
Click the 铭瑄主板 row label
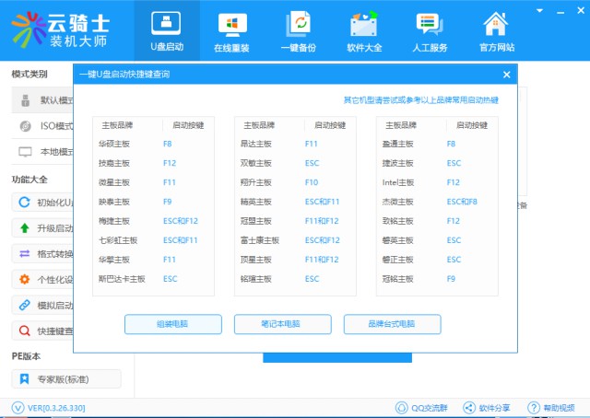[x=256, y=279]
